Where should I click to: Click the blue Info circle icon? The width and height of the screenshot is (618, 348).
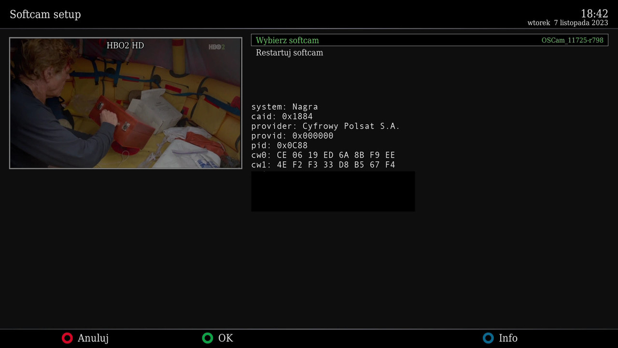pyautogui.click(x=489, y=338)
